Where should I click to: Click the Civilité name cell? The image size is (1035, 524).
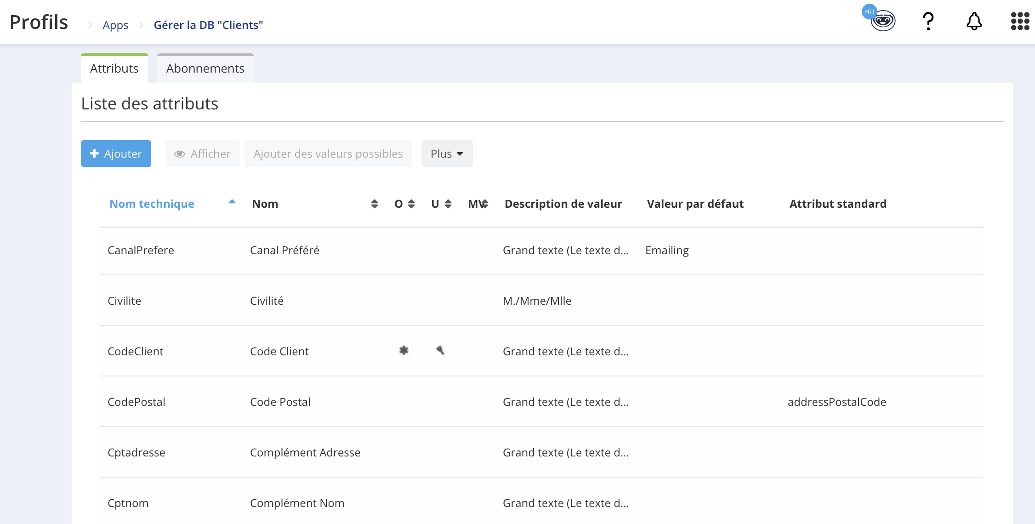point(267,301)
